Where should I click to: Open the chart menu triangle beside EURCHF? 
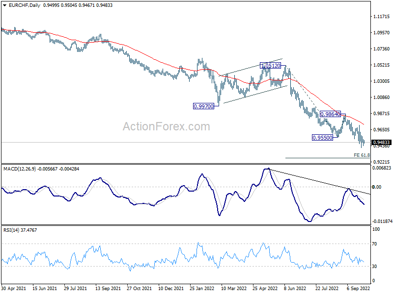pyautogui.click(x=4, y=5)
